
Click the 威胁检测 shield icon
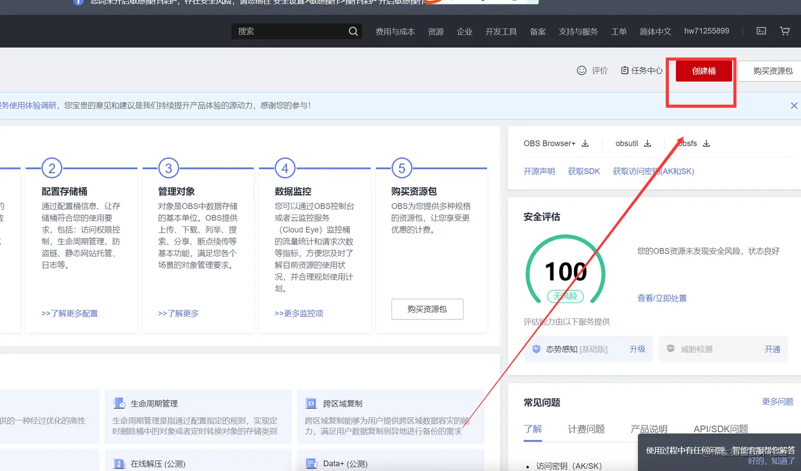click(x=671, y=349)
